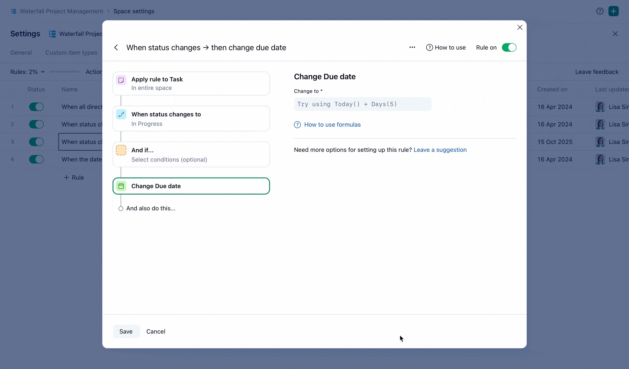The width and height of the screenshot is (629, 369).
Task: Click the When status changes chain icon
Action: pos(121,114)
